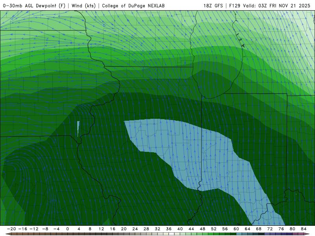Click the '18Z GFS' model run label

[213, 6]
